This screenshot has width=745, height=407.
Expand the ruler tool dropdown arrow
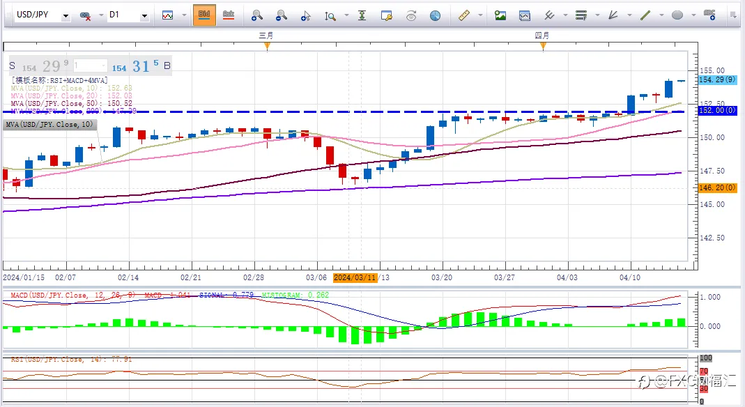click(x=480, y=15)
